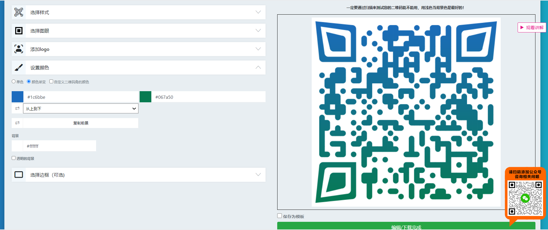
Task: Open the 从上到下 gradient direction dropdown
Action: tap(81, 108)
